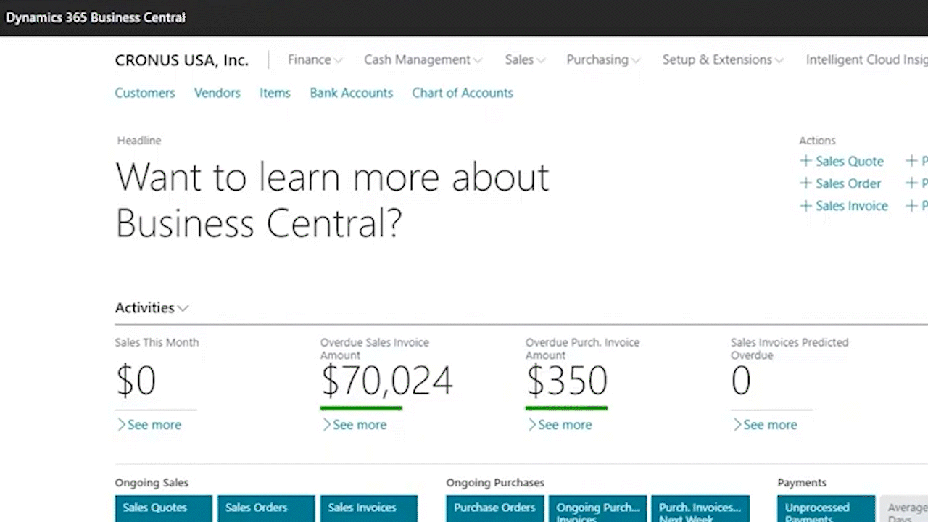See more under Overdue Purch. Invoice Amount
This screenshot has height=522, width=928.
click(560, 425)
